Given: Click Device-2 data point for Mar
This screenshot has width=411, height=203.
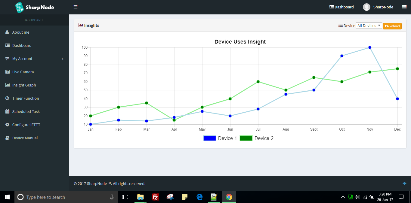Looking at the screenshot, I should (147, 103).
